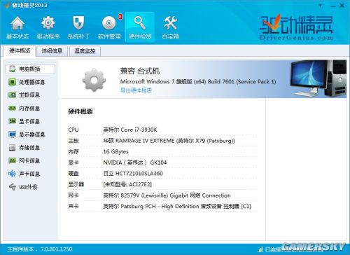This screenshot has width=350, height=255.
Task: Open the 百宝箱 tools icon
Action: [170, 28]
